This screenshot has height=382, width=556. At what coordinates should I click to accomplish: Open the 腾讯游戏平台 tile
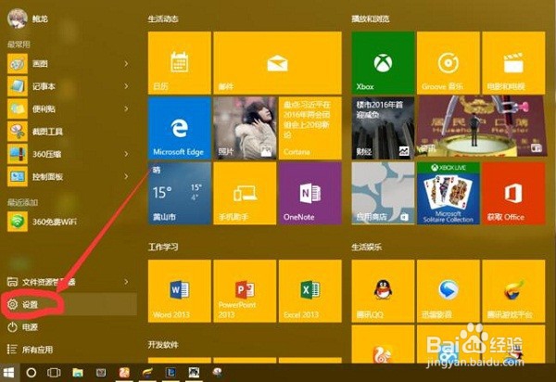tap(513, 291)
